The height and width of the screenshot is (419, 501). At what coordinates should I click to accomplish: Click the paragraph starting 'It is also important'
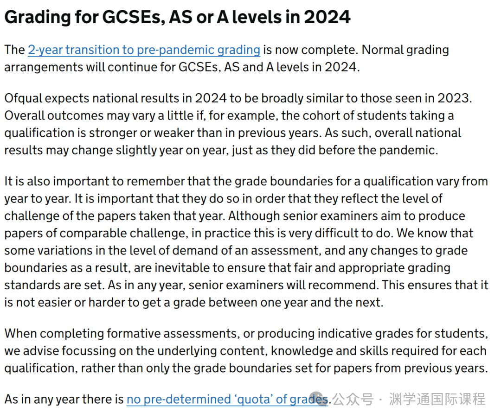(246, 242)
